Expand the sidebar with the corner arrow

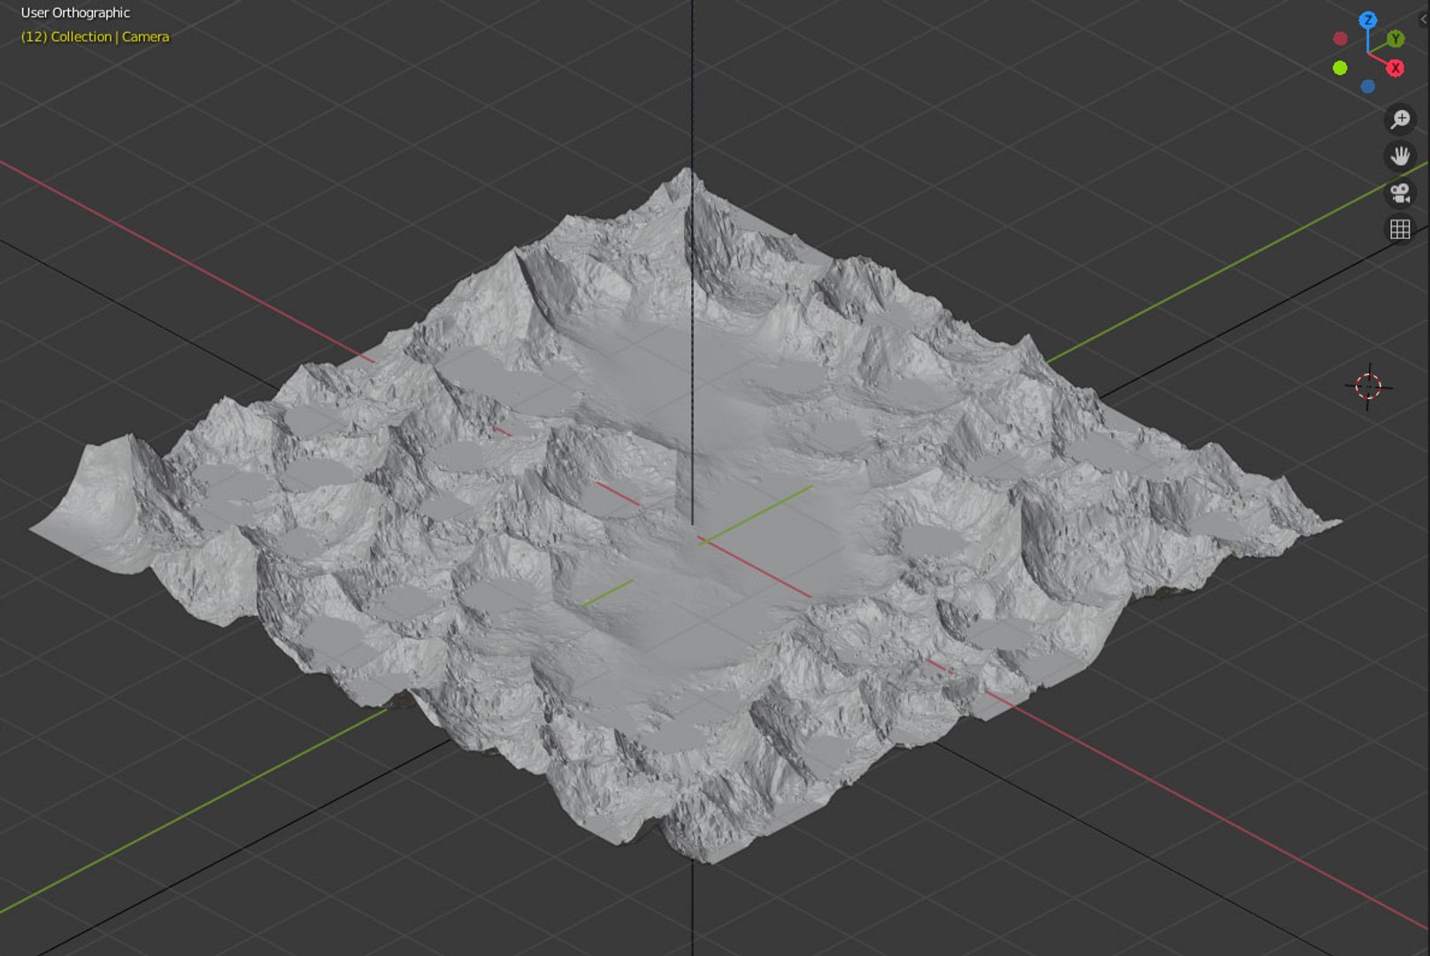tap(1424, 19)
